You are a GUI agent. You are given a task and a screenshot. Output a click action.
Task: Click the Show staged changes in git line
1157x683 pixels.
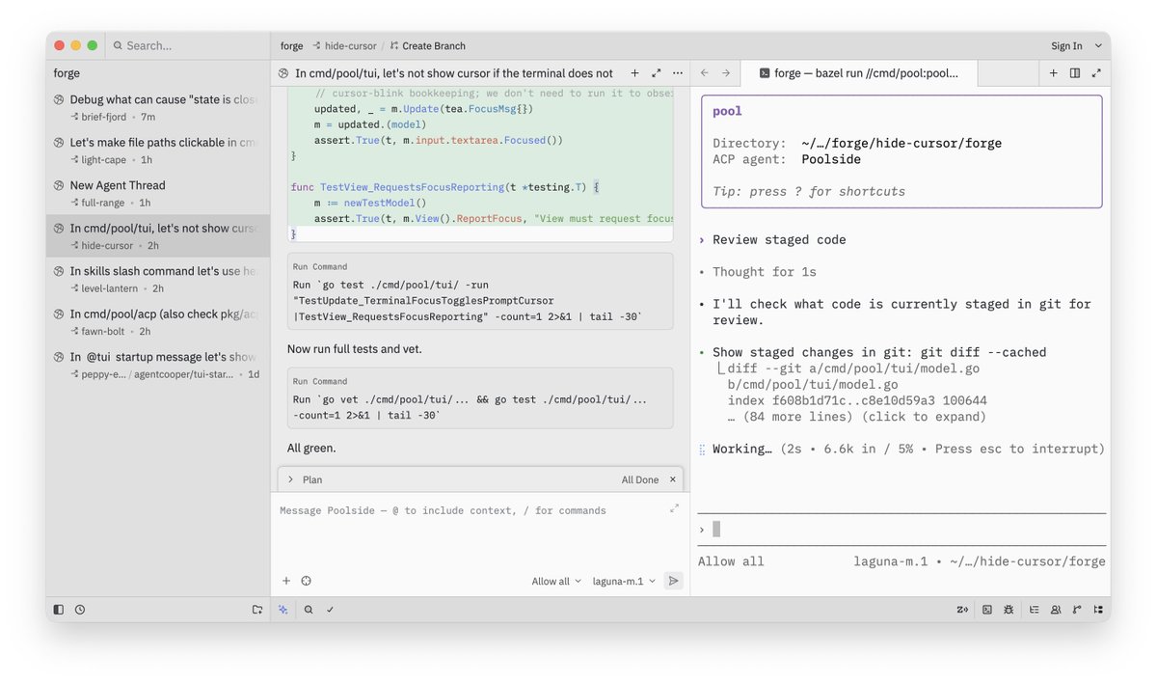[x=879, y=352]
